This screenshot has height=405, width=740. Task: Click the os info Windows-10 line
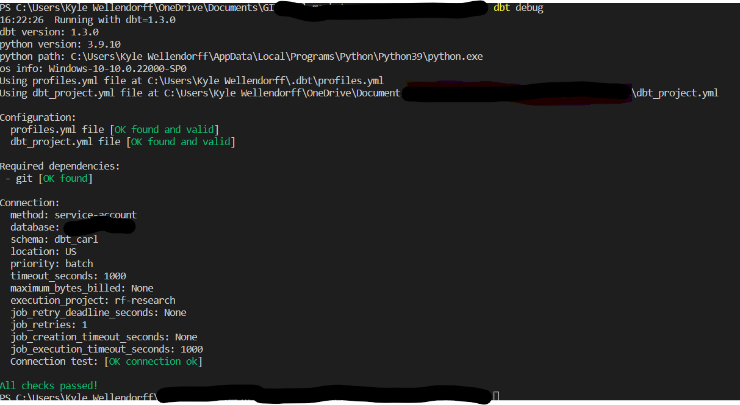pos(92,68)
